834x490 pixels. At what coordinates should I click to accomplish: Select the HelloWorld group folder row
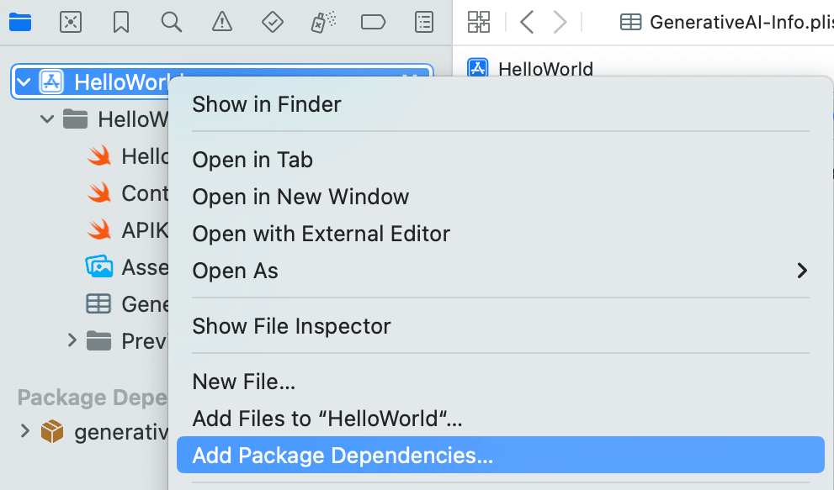(116, 119)
